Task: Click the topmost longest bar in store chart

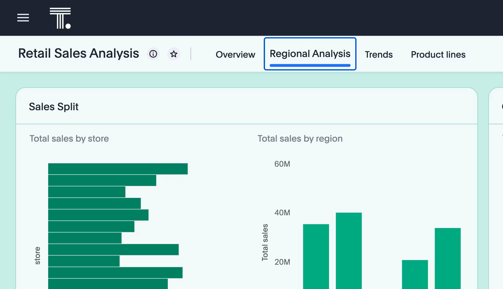Action: [x=118, y=169]
